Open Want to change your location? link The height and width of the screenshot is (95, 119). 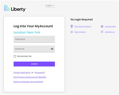tap(28, 82)
